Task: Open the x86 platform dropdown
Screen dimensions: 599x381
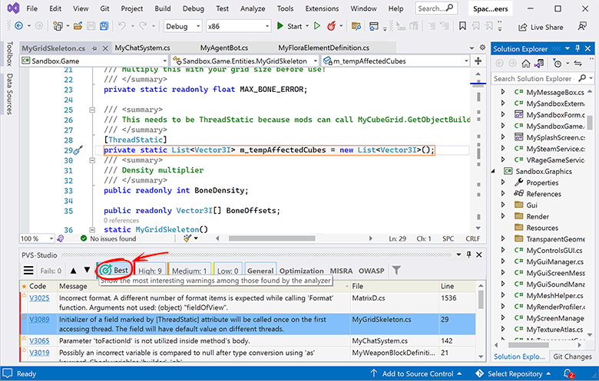Action: click(238, 26)
